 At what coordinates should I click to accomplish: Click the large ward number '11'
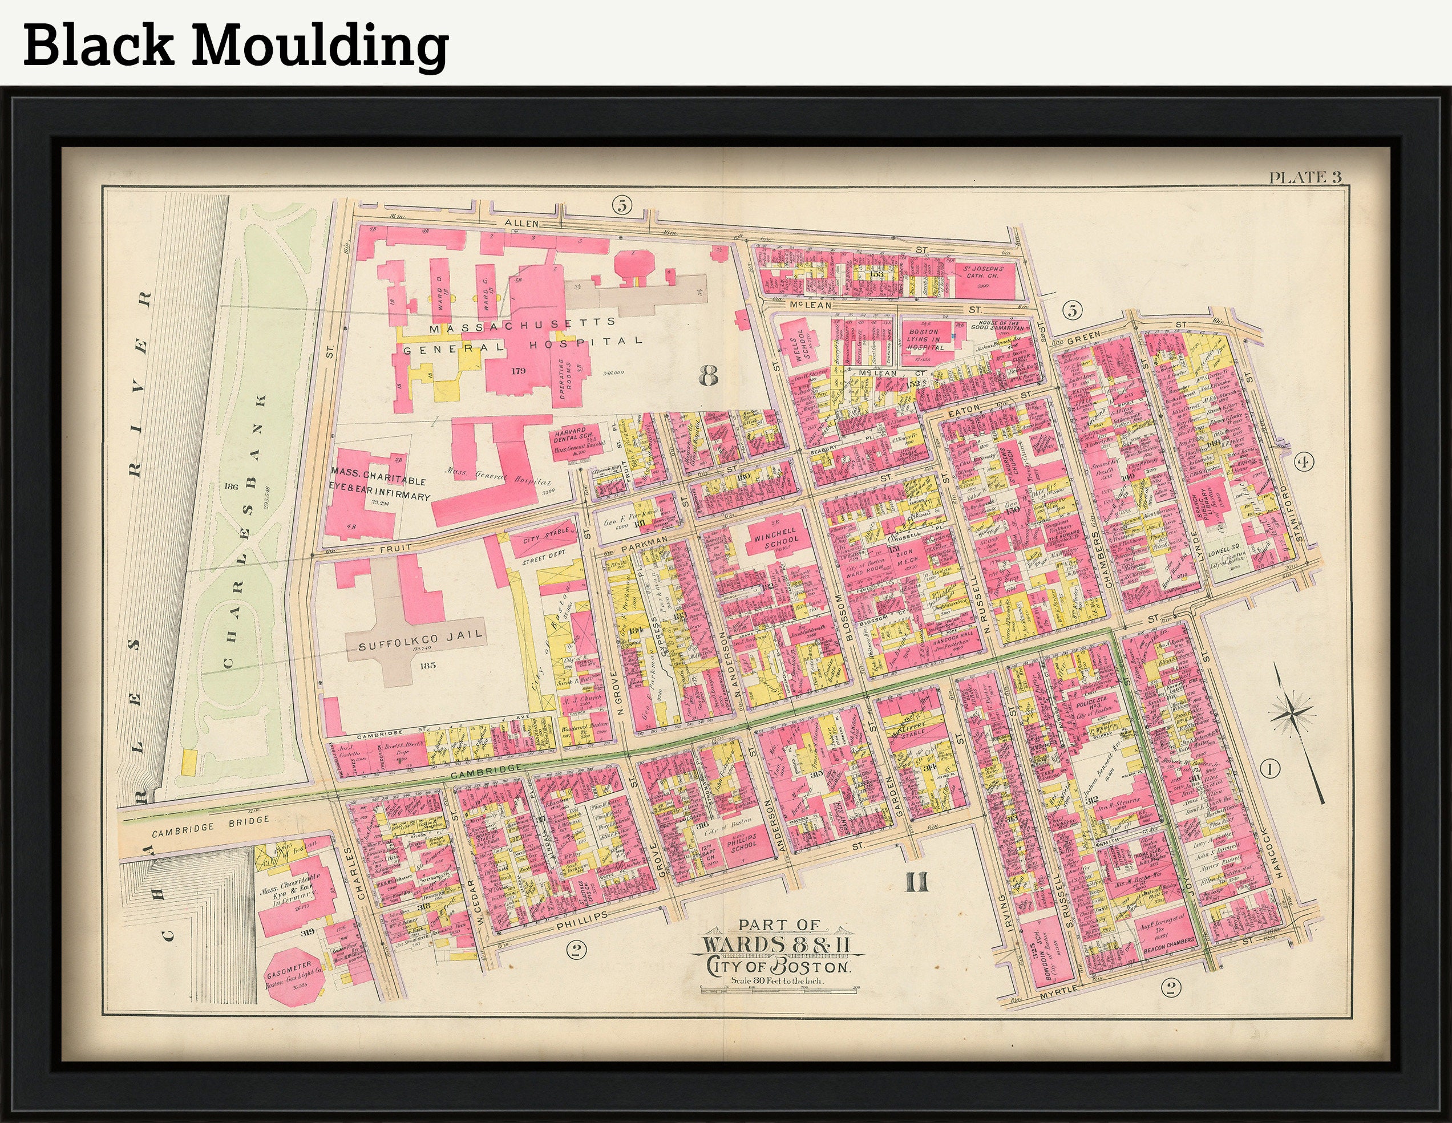[x=917, y=882]
